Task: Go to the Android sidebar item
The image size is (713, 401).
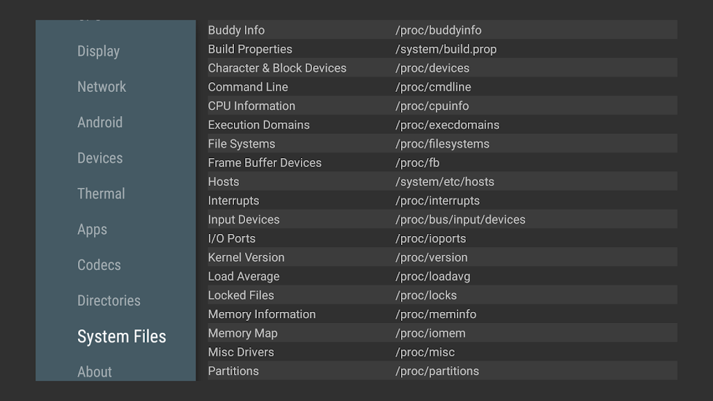Action: pos(100,123)
